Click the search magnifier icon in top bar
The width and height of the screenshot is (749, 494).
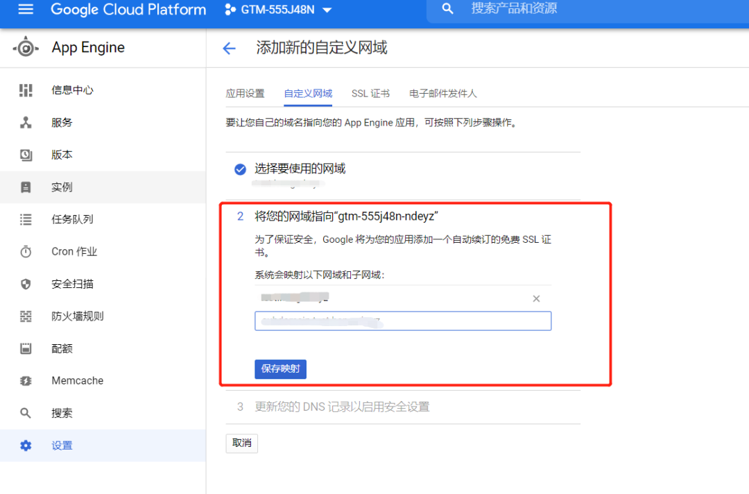point(447,8)
